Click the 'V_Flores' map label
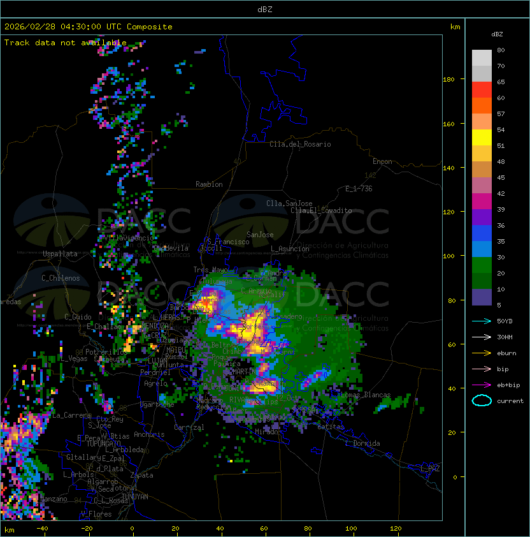530x537 pixels. pos(96,514)
